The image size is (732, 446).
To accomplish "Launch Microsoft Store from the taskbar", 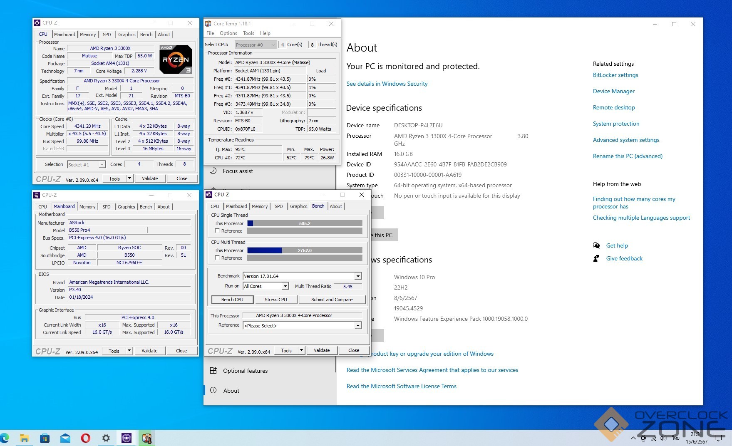I will (45, 438).
